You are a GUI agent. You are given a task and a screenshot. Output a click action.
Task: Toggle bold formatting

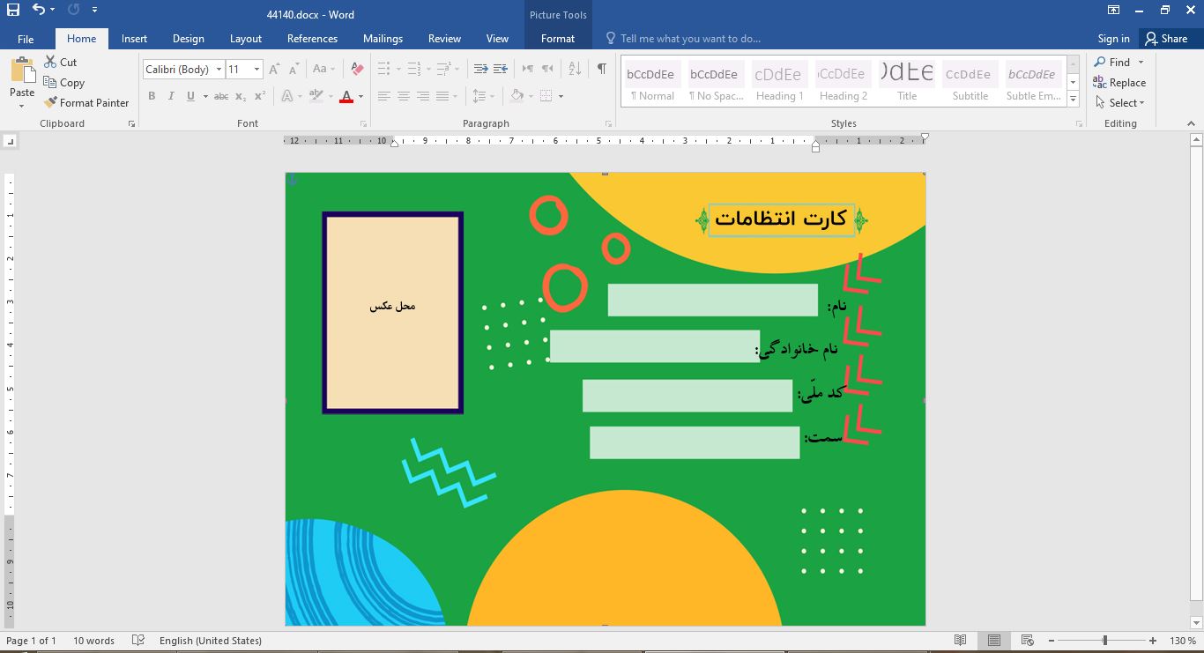click(x=152, y=96)
